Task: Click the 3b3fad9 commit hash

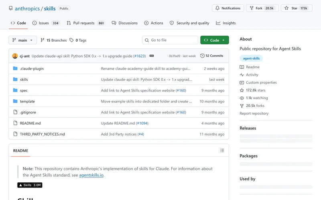Action: (175, 56)
